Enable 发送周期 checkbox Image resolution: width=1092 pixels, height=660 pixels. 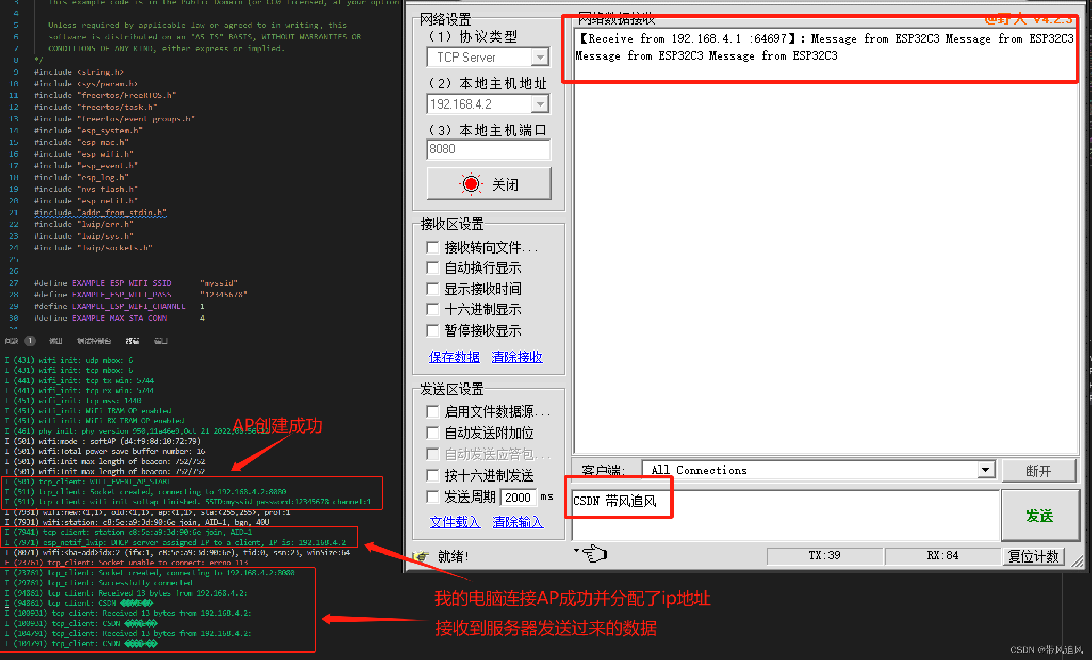433,496
